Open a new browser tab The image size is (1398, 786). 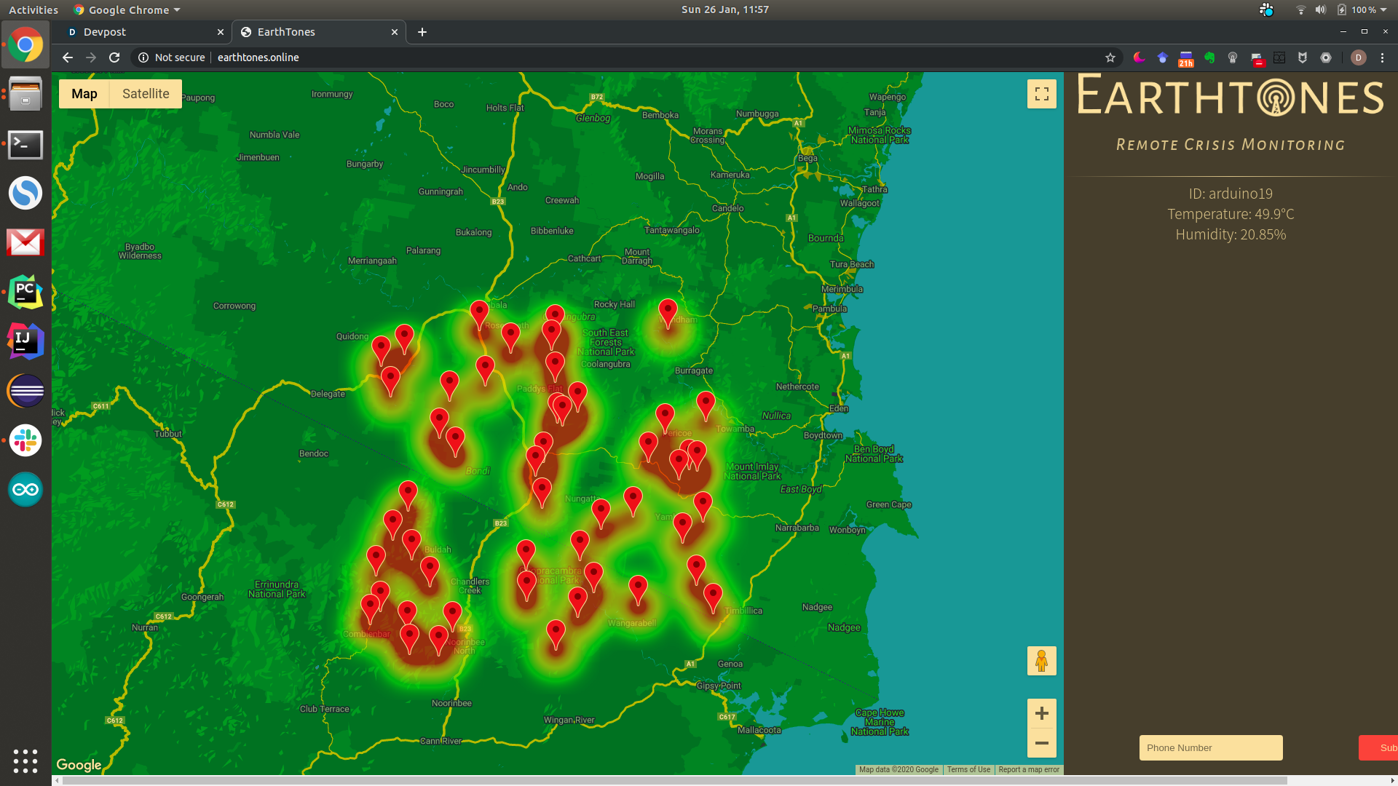coord(422,32)
